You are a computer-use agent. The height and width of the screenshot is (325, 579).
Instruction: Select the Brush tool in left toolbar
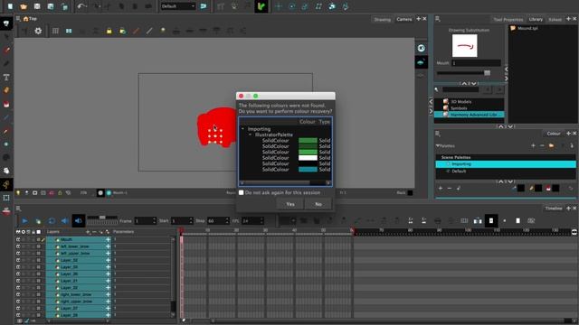coord(6,51)
